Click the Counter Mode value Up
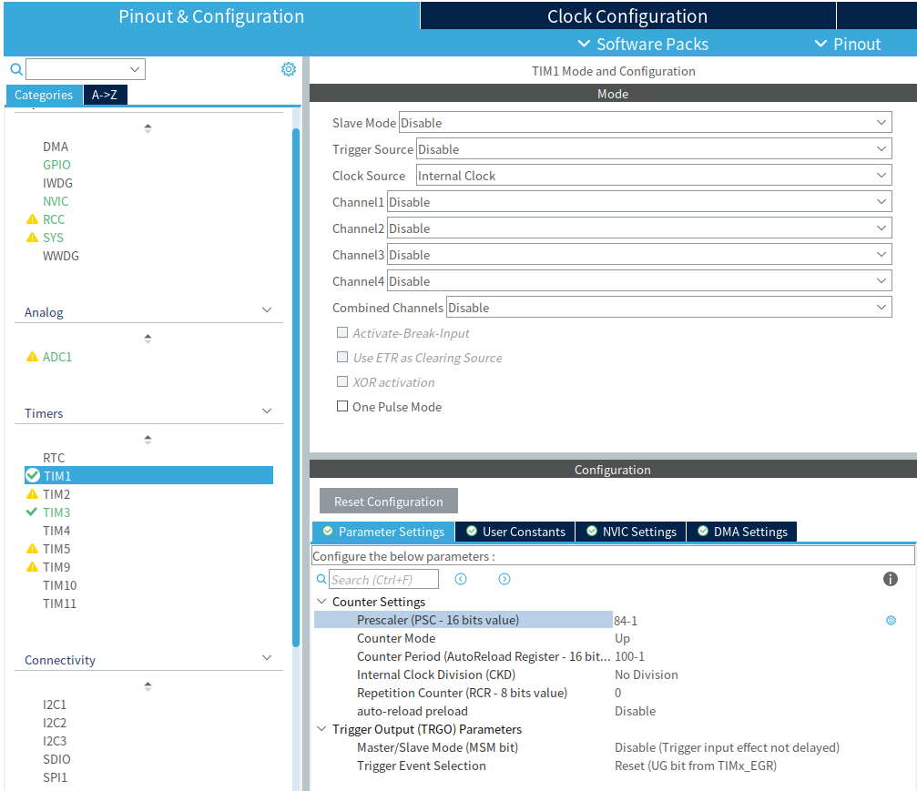 [622, 638]
